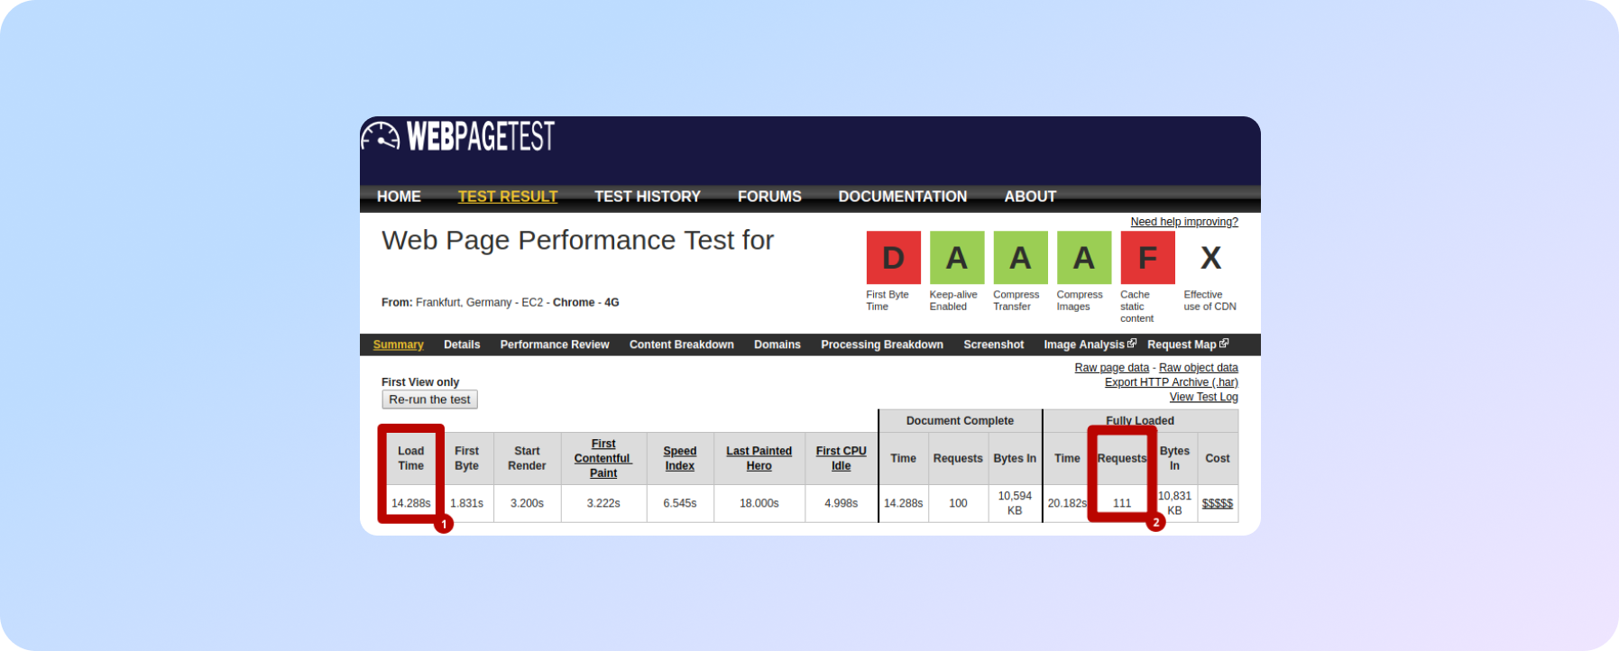Switch to the Details tab

coord(462,344)
